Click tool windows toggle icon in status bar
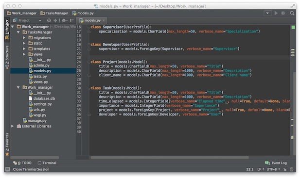Screen dimensions: 300x178 point(7,169)
